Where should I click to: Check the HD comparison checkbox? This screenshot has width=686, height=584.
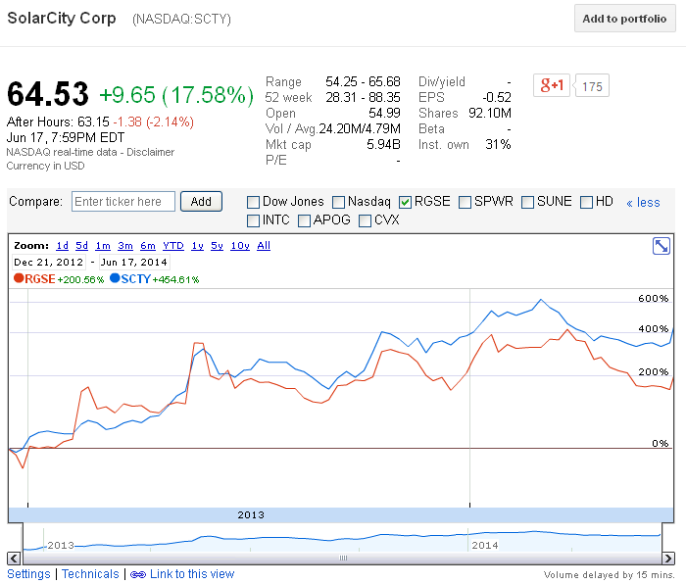pyautogui.click(x=586, y=203)
